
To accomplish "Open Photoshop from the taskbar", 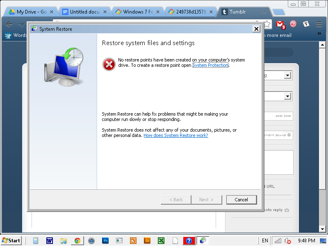I will (x=105, y=241).
